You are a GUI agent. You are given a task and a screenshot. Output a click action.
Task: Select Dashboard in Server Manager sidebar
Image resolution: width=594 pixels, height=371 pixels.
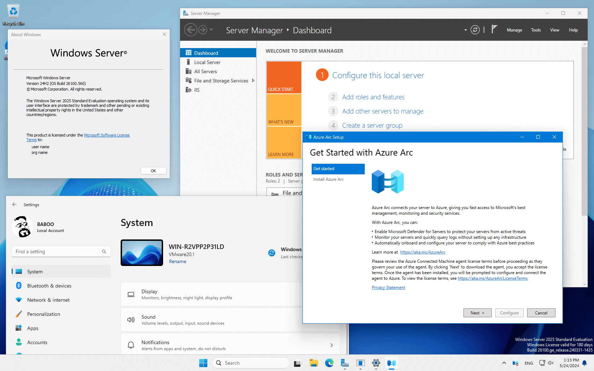coord(218,53)
